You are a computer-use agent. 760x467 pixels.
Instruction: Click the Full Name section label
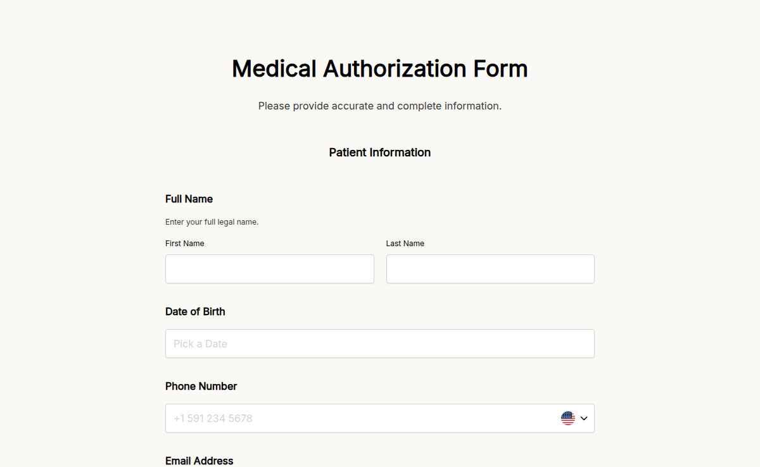(189, 199)
